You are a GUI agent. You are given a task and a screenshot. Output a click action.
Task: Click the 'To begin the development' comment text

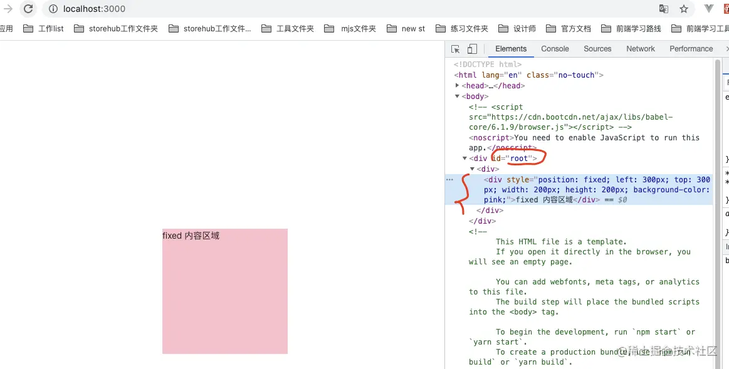(x=582, y=337)
